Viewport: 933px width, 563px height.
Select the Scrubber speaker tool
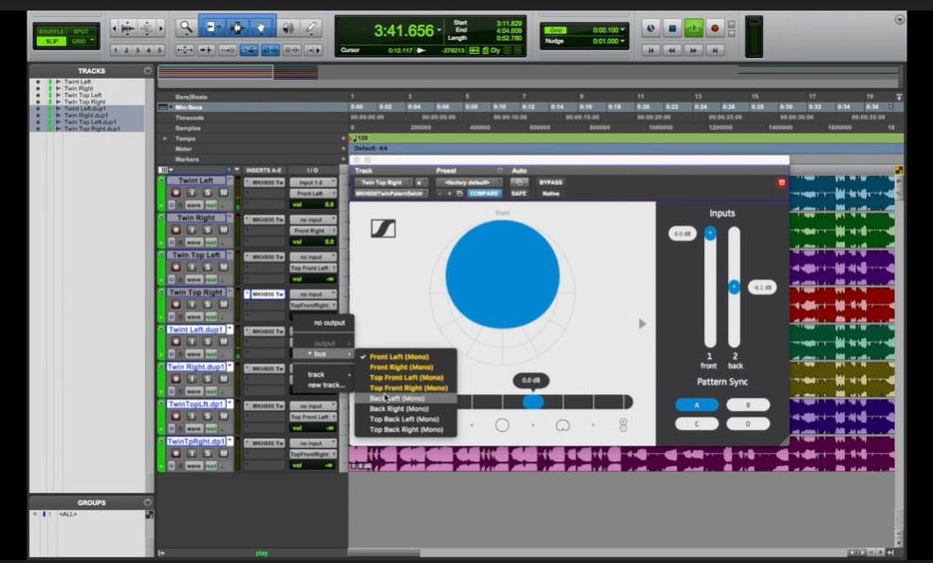pyautogui.click(x=288, y=28)
